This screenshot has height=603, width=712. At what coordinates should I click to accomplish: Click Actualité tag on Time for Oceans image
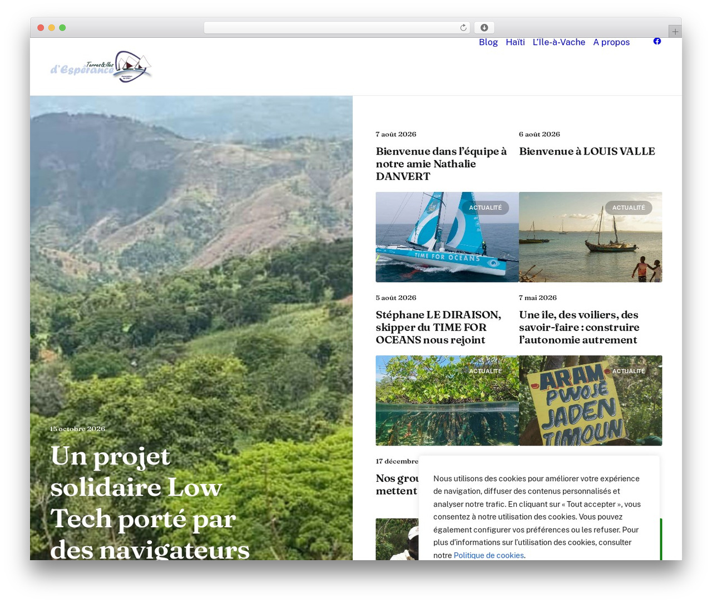(x=485, y=207)
